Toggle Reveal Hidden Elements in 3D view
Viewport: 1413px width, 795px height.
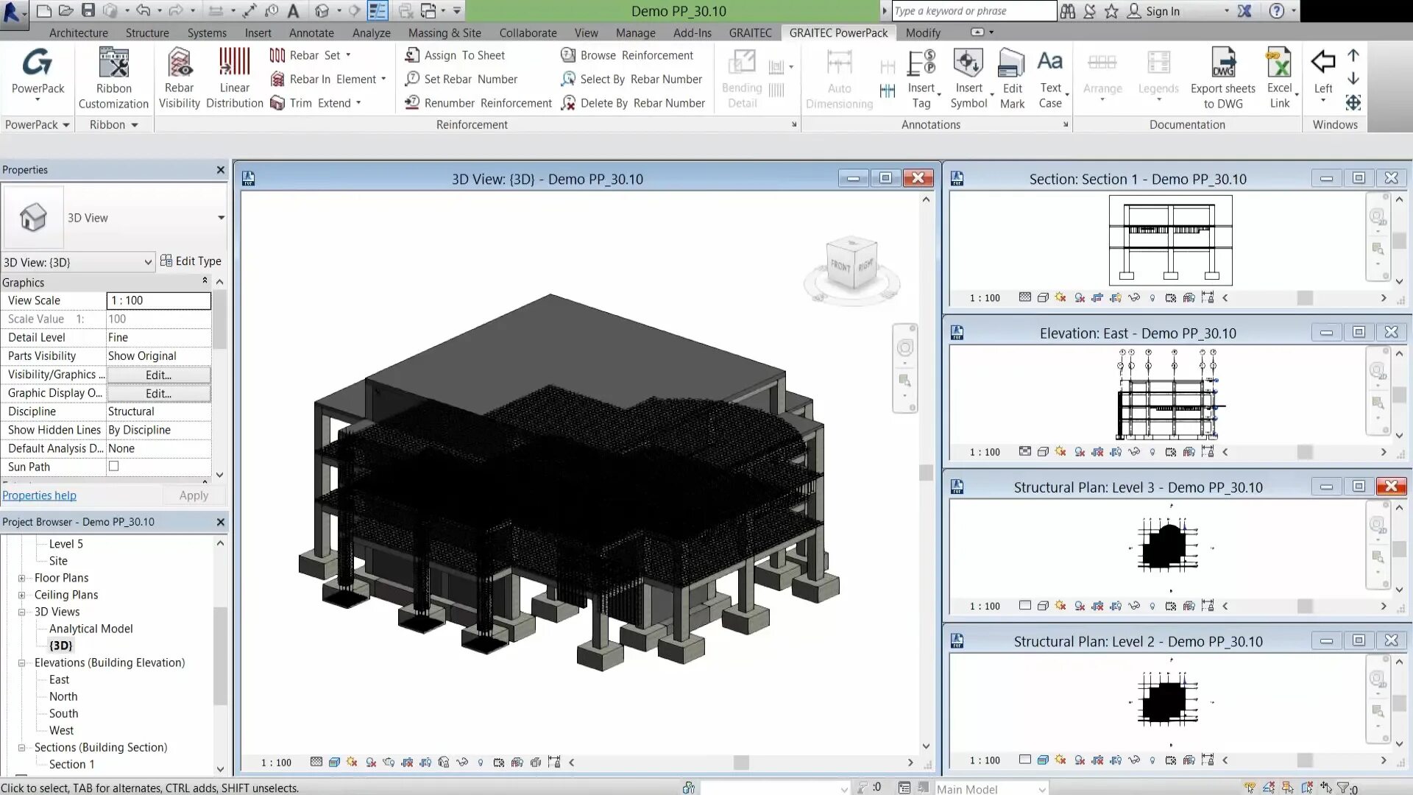[x=481, y=763]
